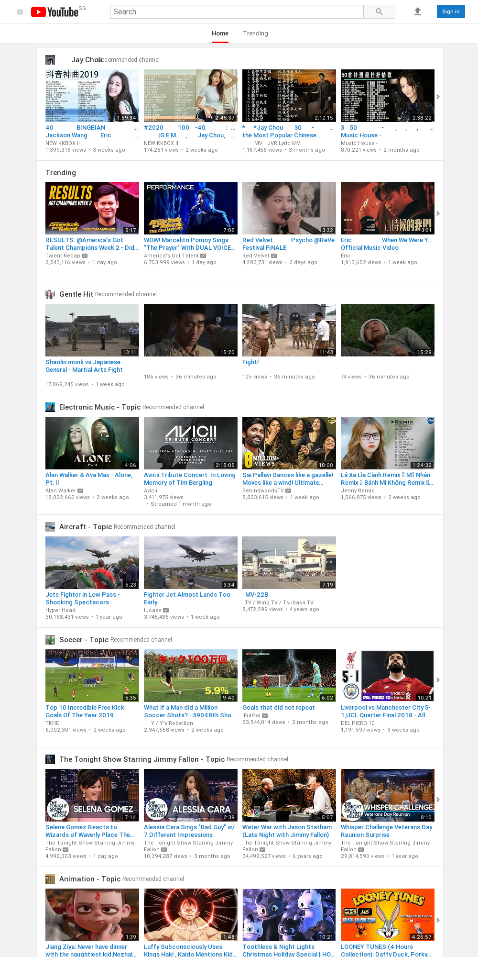Viewport: 478px width, 957px height.
Task: Open Music House channel name
Action: point(359,144)
